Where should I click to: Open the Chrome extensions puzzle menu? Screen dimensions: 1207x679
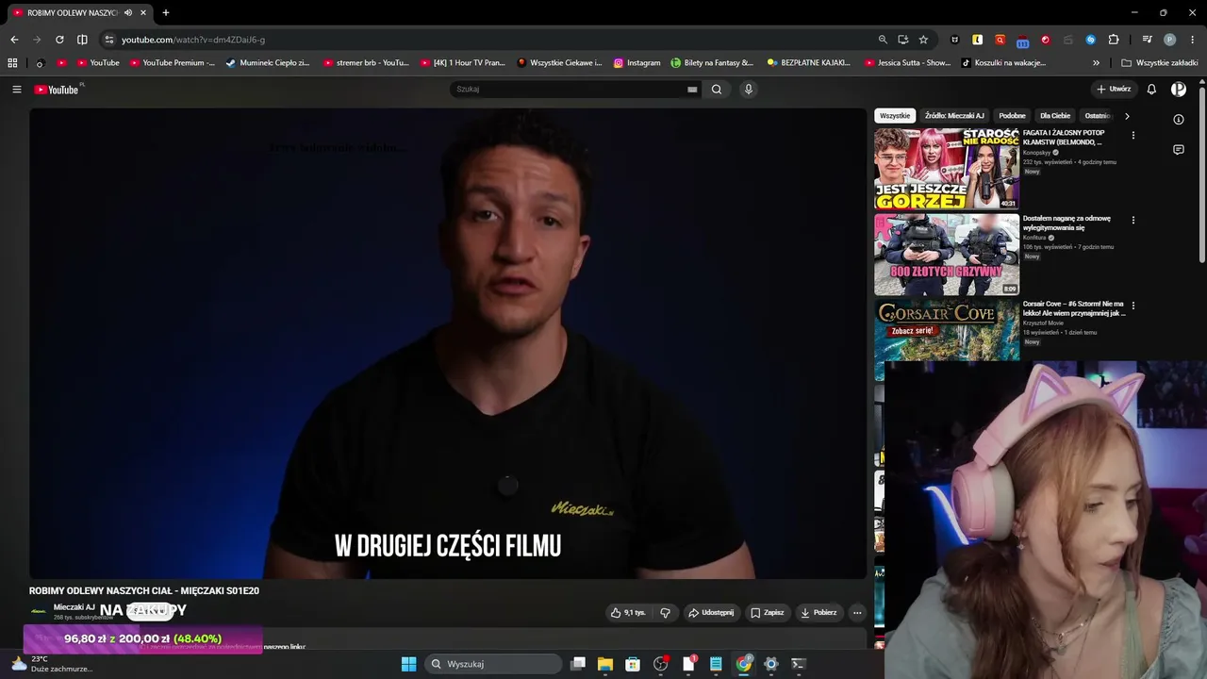[1114, 40]
